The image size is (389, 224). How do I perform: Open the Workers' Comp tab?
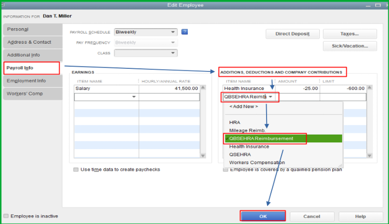pos(32,94)
